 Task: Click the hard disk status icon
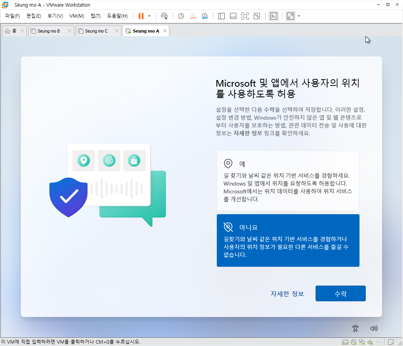pyautogui.click(x=345, y=342)
